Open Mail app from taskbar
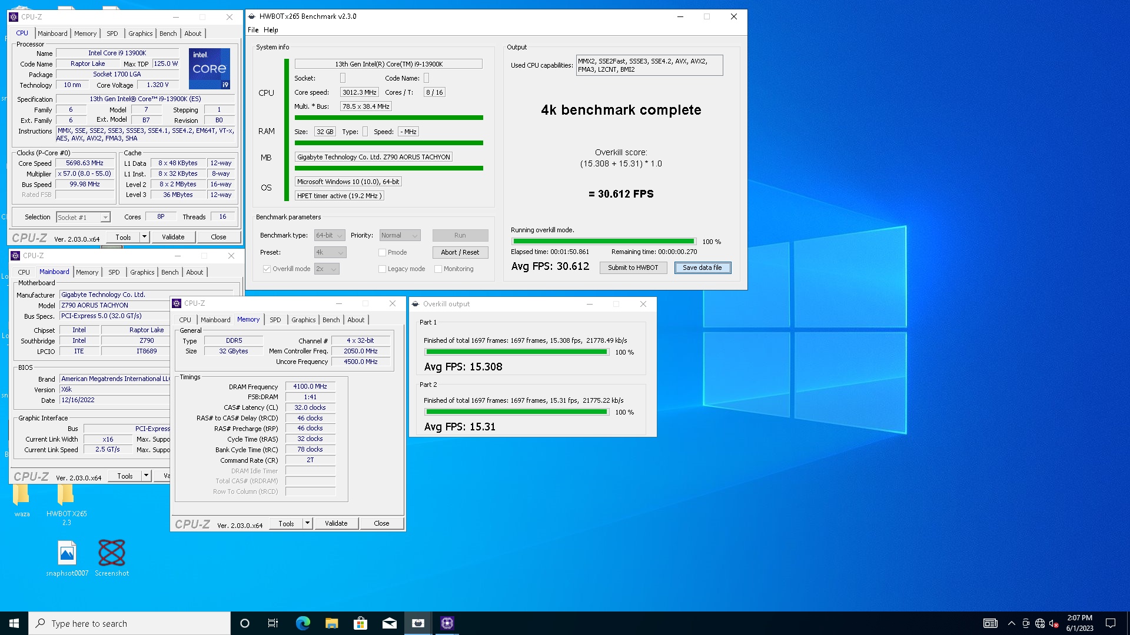The width and height of the screenshot is (1130, 635). click(389, 623)
